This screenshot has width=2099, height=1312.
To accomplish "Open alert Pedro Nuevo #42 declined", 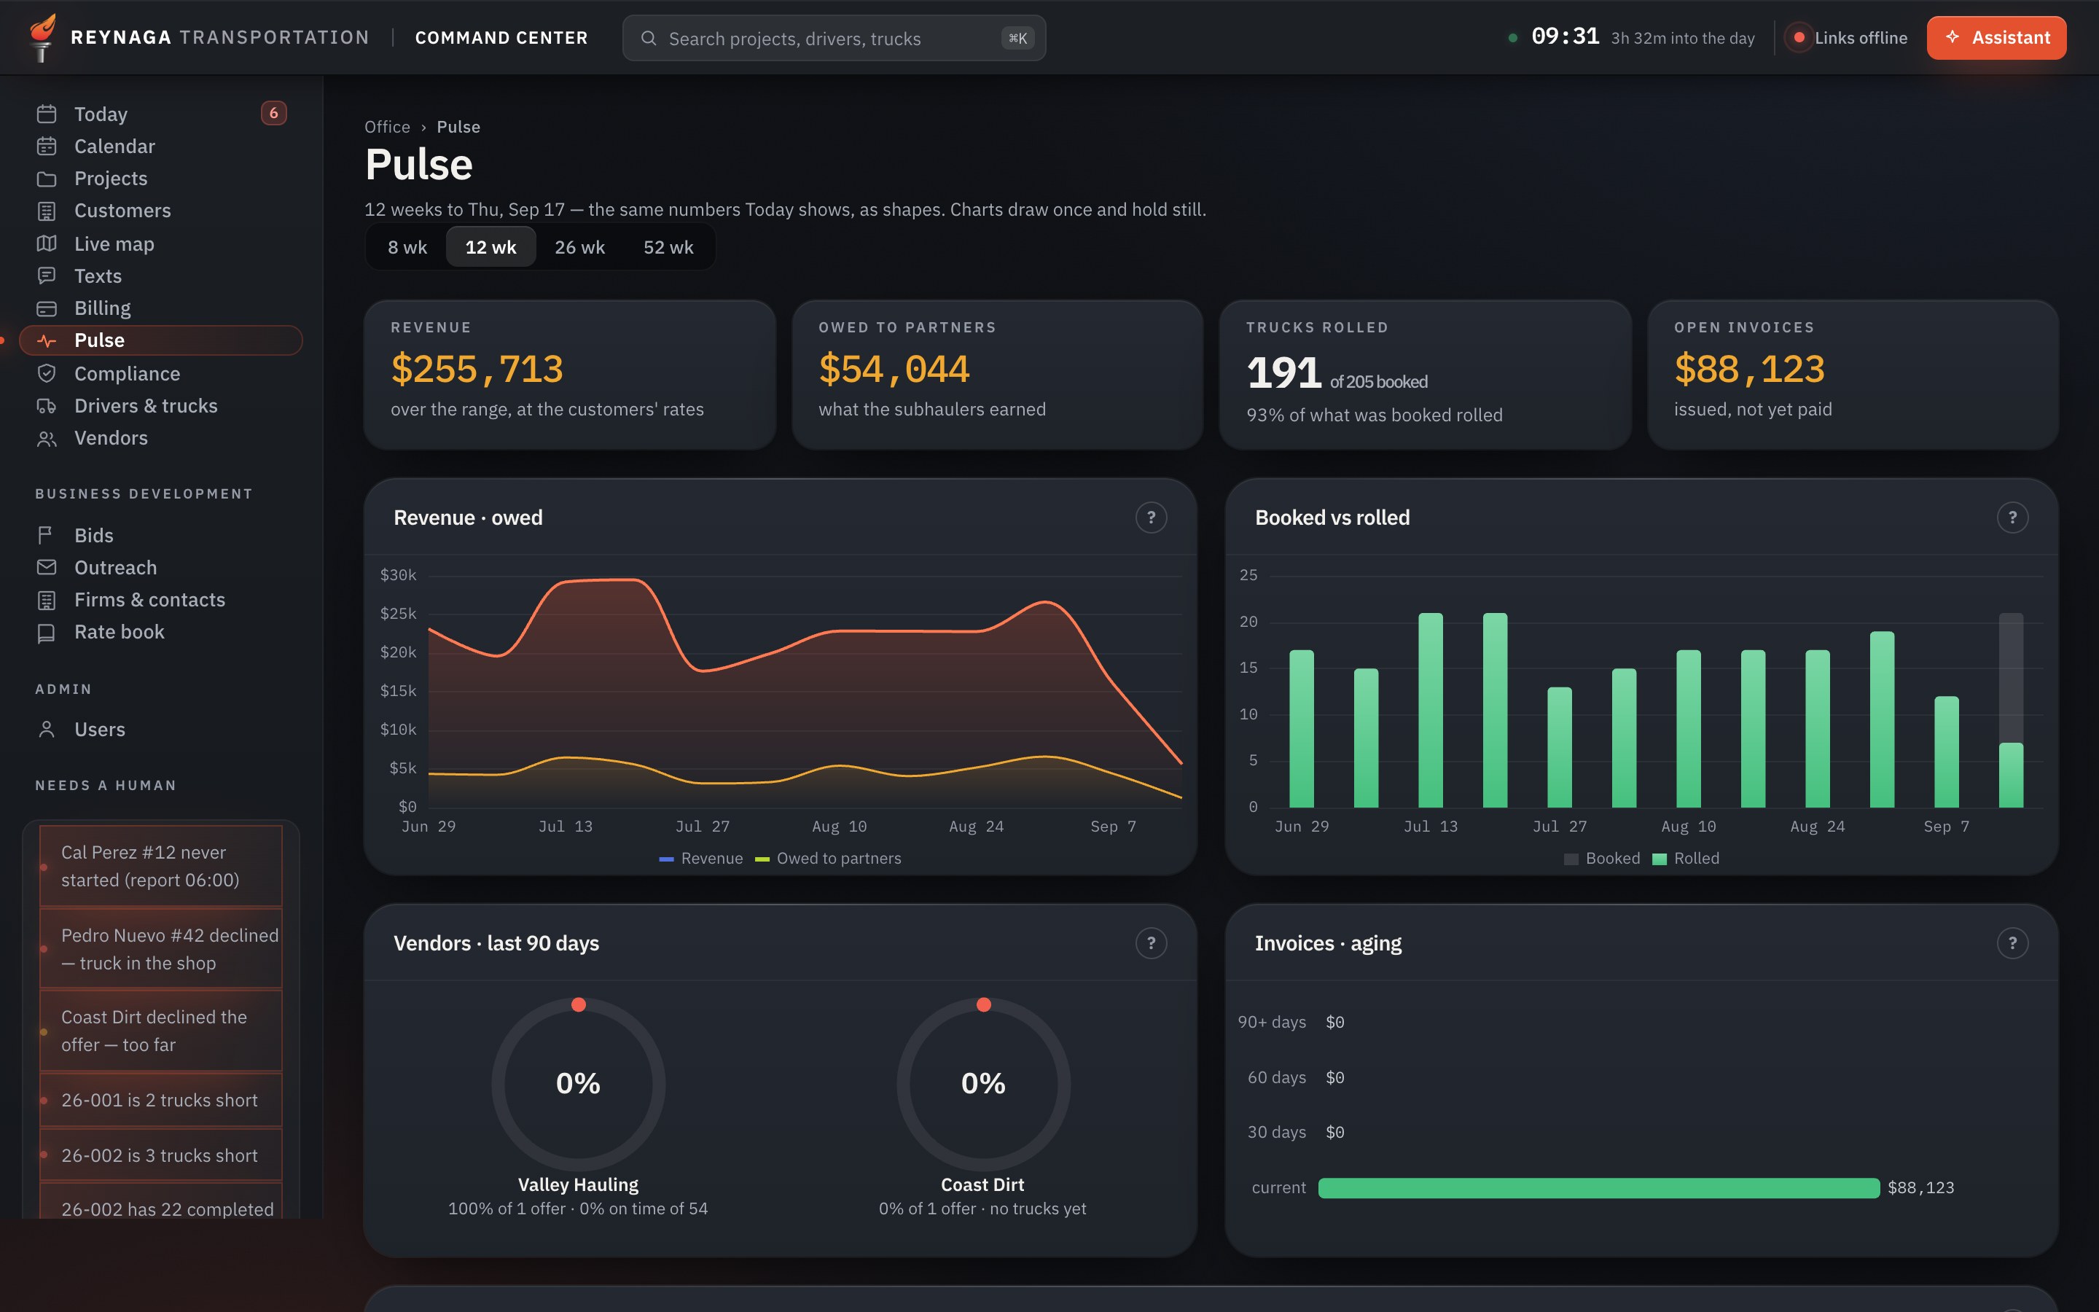I will (x=160, y=949).
